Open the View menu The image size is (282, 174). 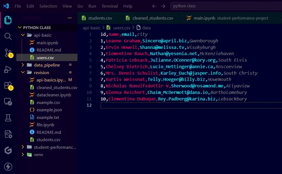(67, 6)
